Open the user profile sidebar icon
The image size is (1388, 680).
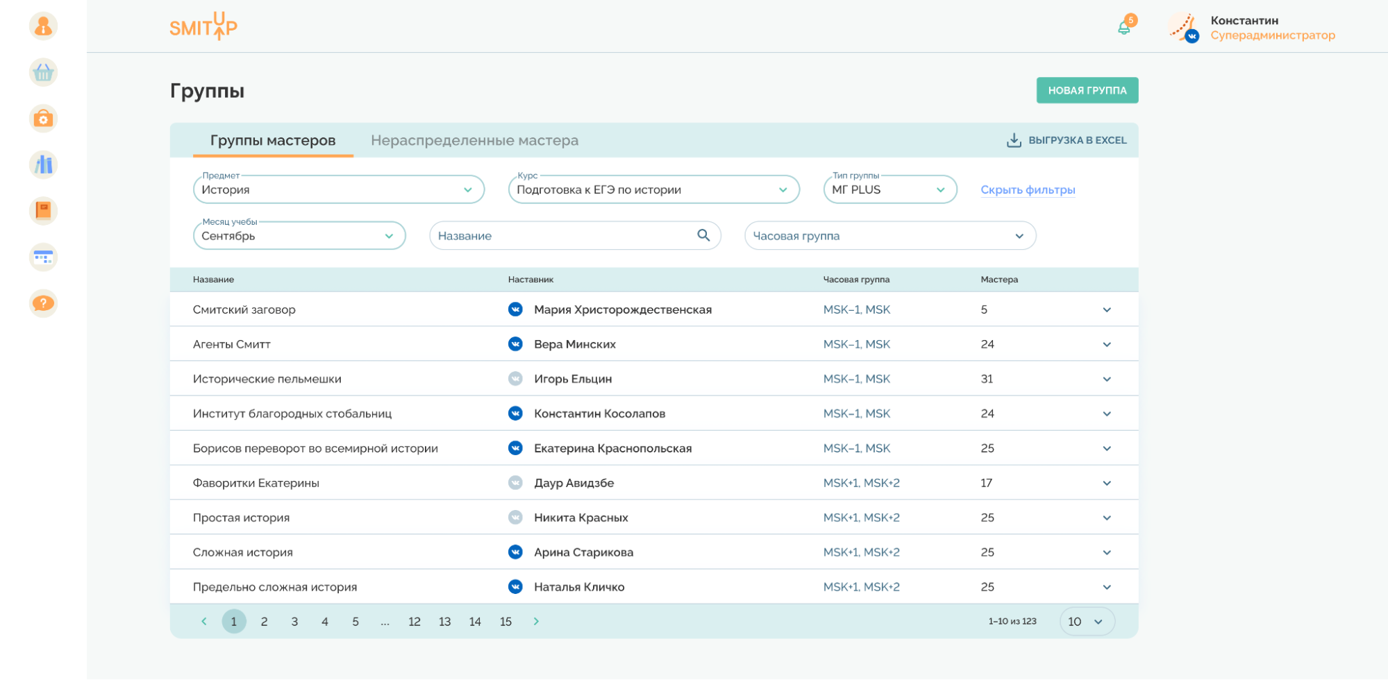[x=43, y=26]
